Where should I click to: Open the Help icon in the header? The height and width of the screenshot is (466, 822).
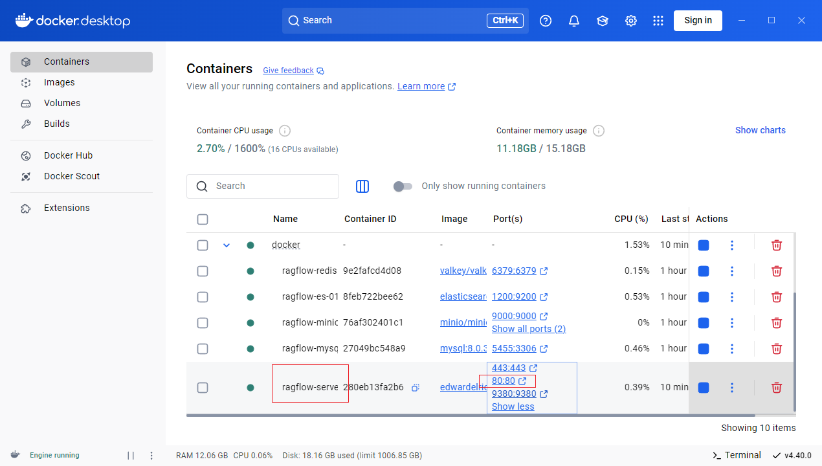click(546, 21)
